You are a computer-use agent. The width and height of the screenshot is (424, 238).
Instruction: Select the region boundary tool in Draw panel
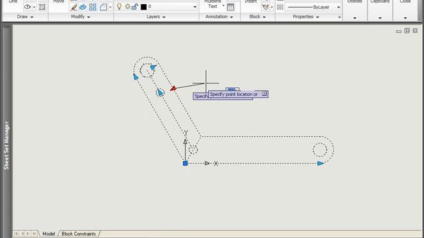42,7
